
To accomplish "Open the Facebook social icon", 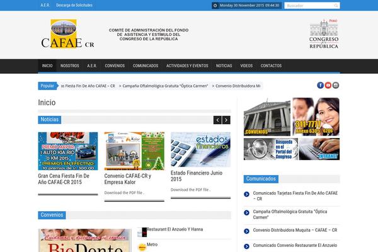I will click(320, 85).
